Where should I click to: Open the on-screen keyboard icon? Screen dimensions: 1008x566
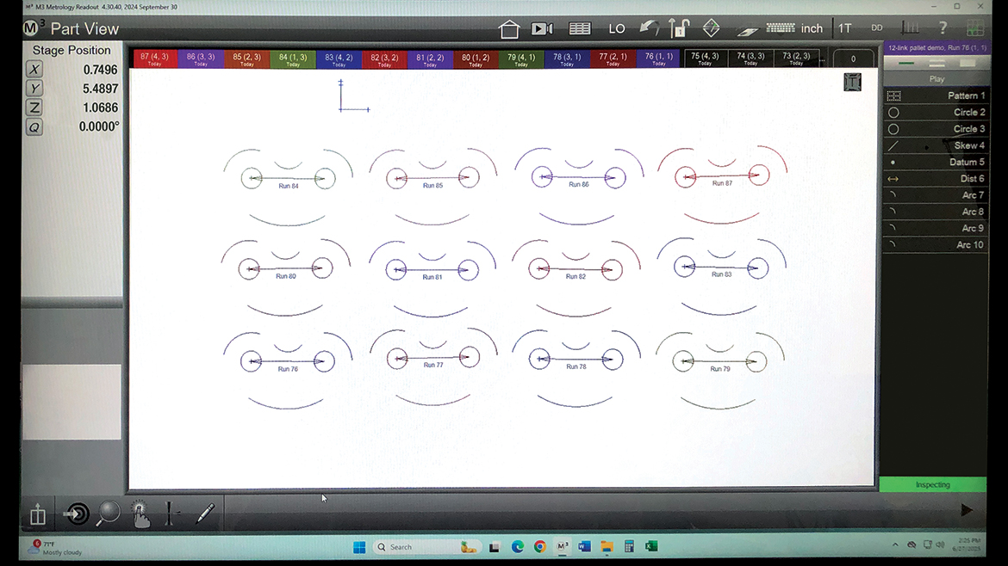(x=781, y=28)
